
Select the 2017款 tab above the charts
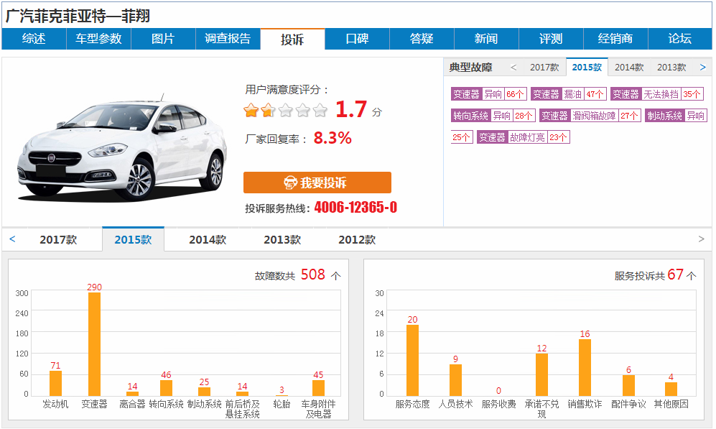[58, 240]
